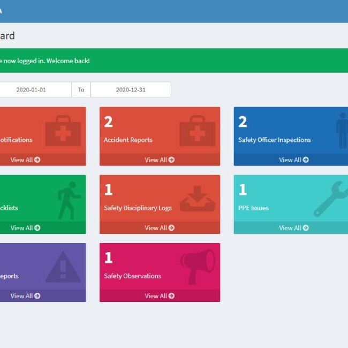
Task: Click the wrench icon on PPE Issues
Action: [x=331, y=199]
